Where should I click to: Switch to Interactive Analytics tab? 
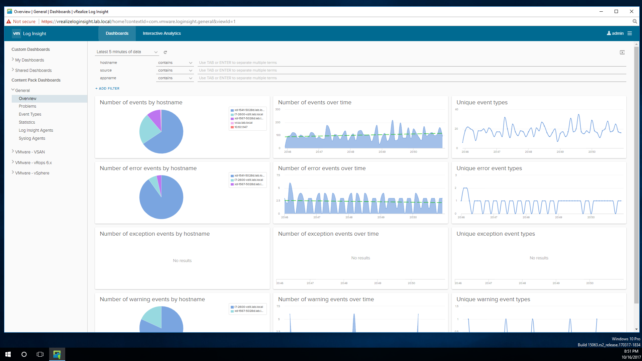coord(162,33)
